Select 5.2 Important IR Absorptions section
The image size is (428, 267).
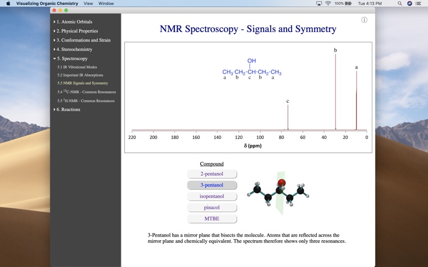[80, 75]
